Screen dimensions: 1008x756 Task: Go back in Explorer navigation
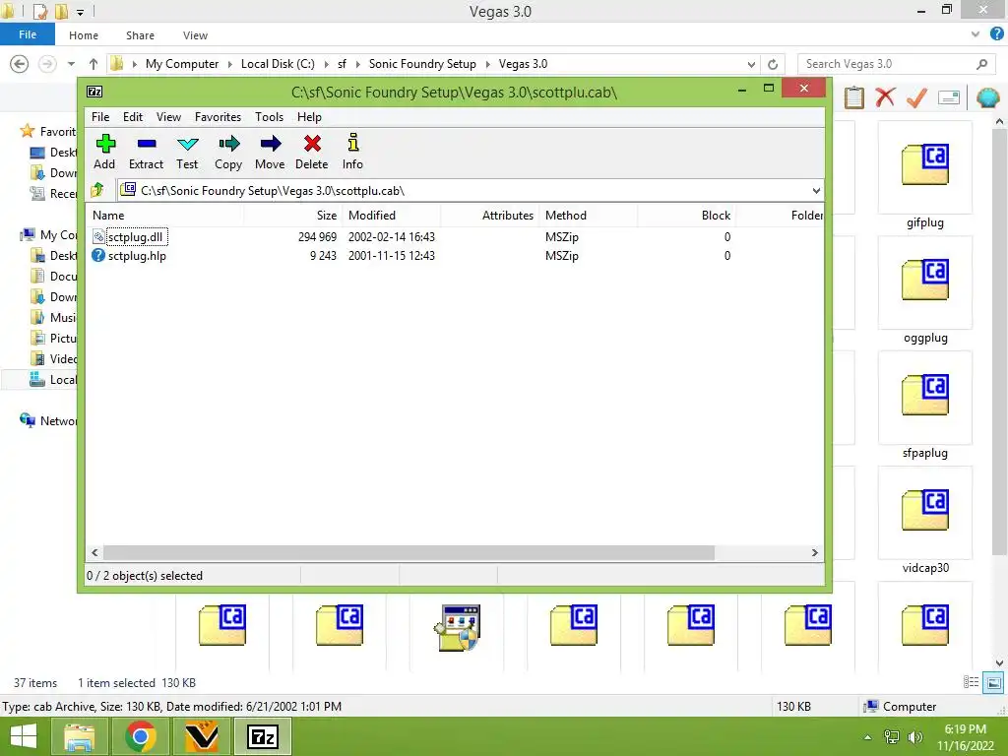click(x=20, y=64)
